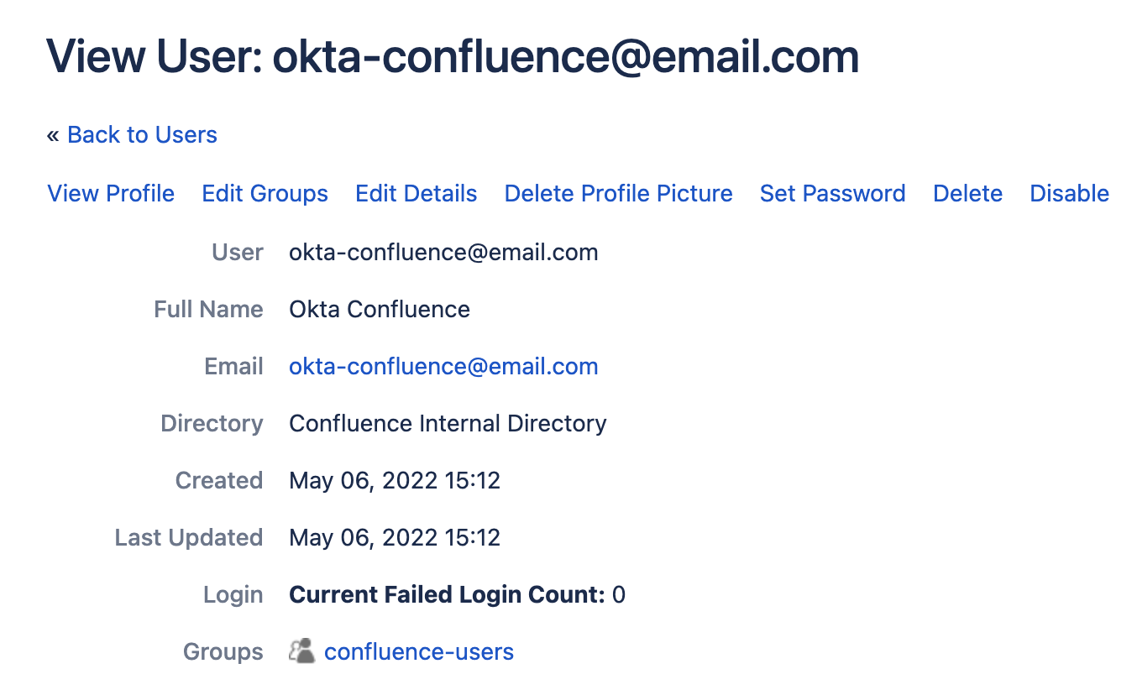Open the confluence-users group link
Image resolution: width=1137 pixels, height=695 pixels.
coord(419,652)
